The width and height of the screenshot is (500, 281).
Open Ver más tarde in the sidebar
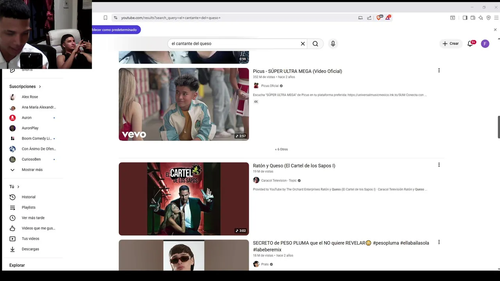click(33, 218)
